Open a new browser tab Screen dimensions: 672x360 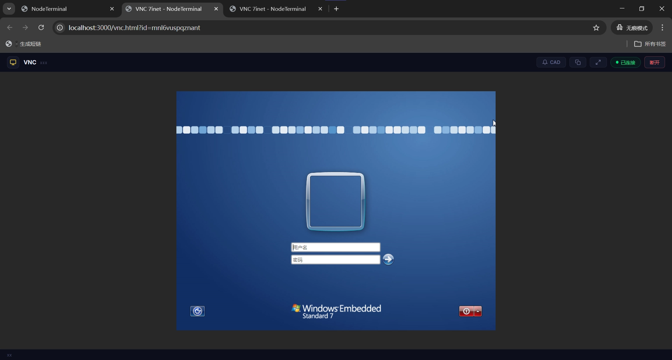coord(336,9)
